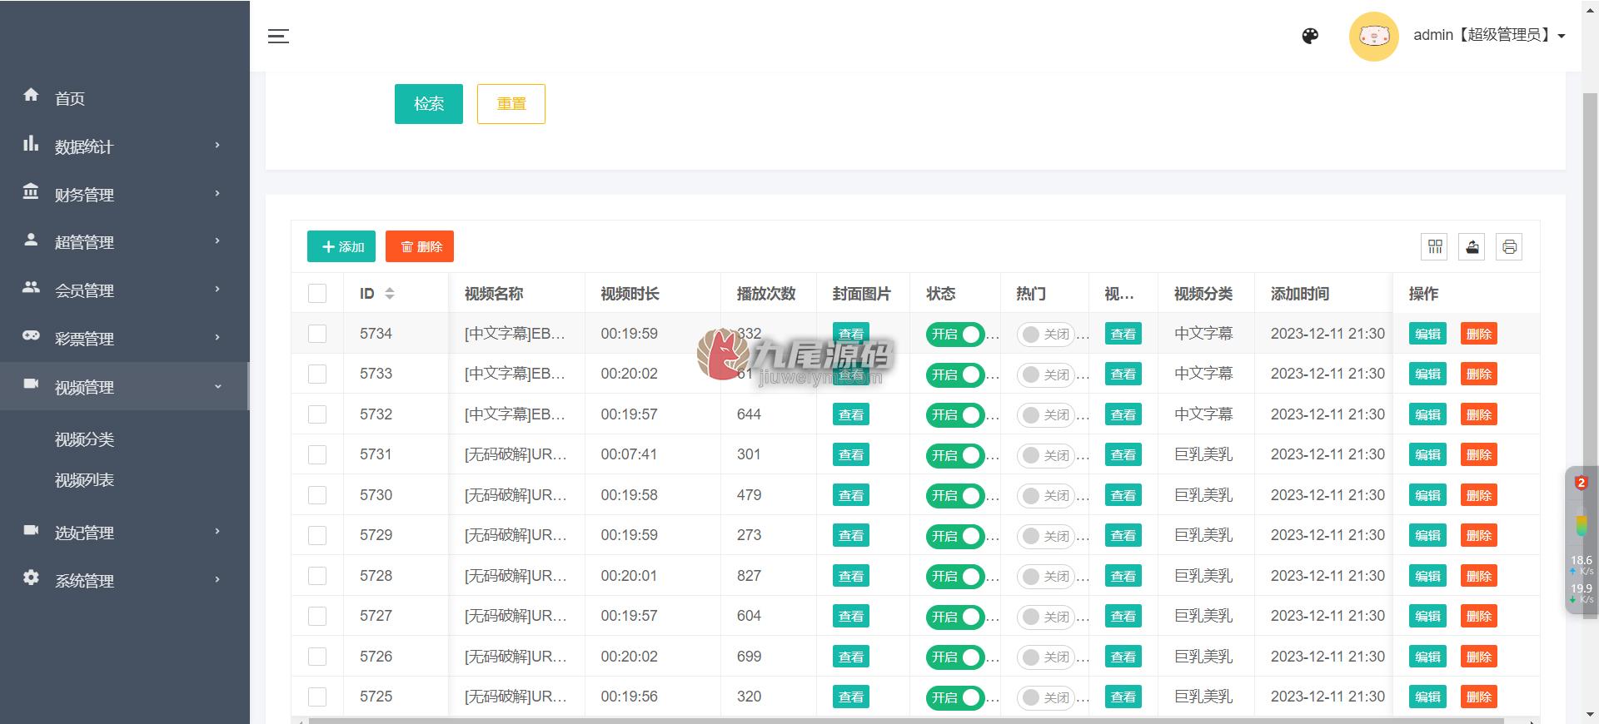1599x724 pixels.
Task: Click the group icon beside 会员管理
Action: point(31,287)
